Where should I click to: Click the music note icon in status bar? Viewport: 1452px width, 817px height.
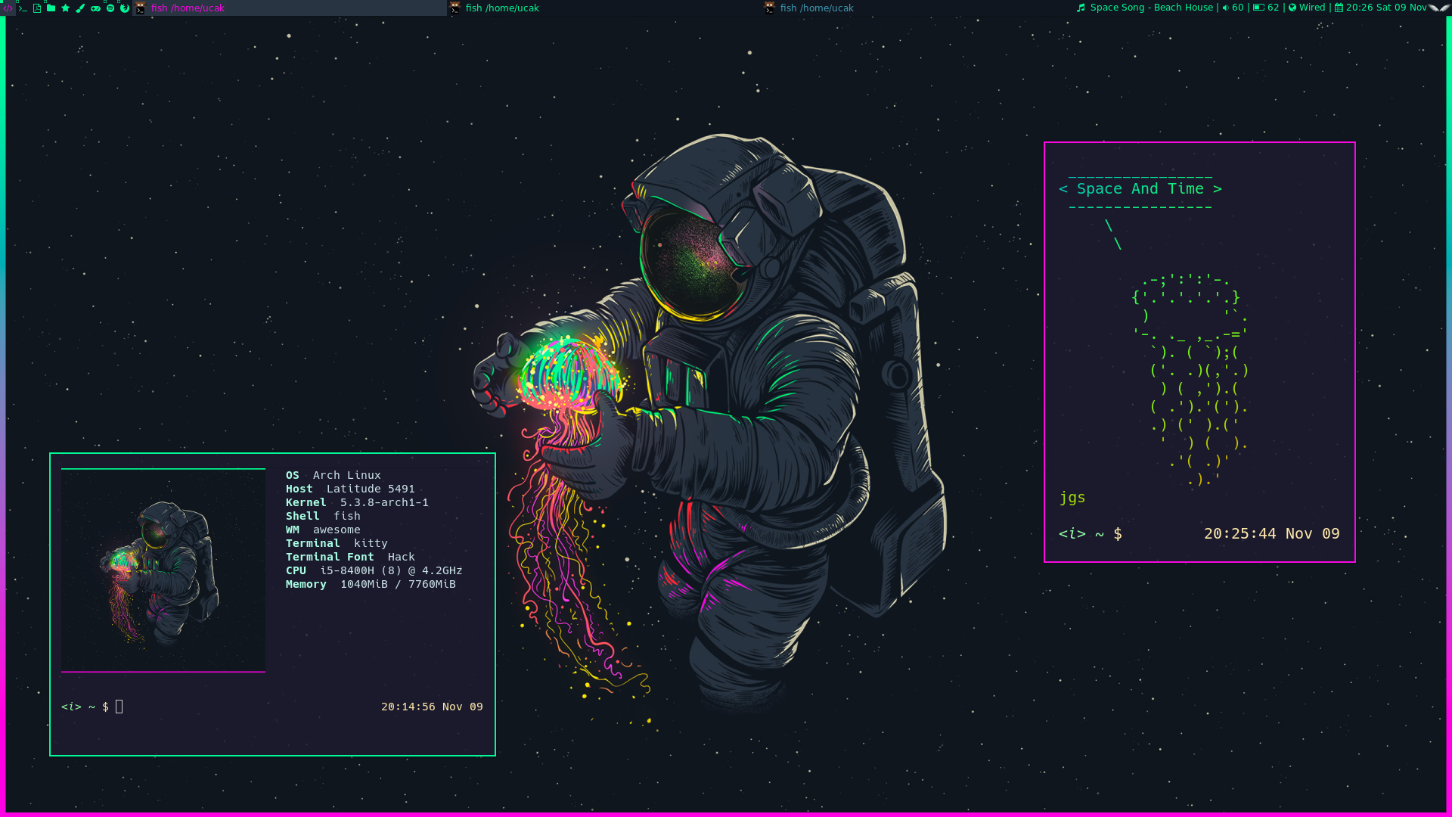[x=1081, y=8]
